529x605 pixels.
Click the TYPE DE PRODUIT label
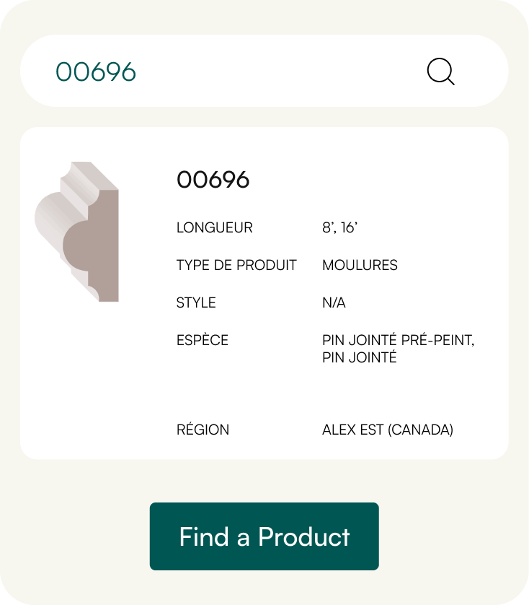236,265
